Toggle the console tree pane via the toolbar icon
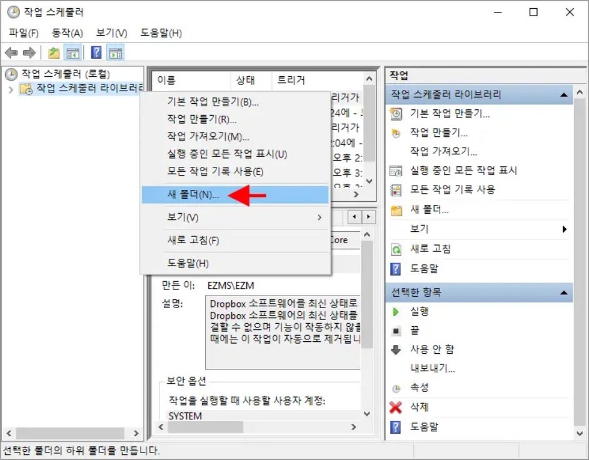Viewport: 589px width, 460px height. (72, 52)
